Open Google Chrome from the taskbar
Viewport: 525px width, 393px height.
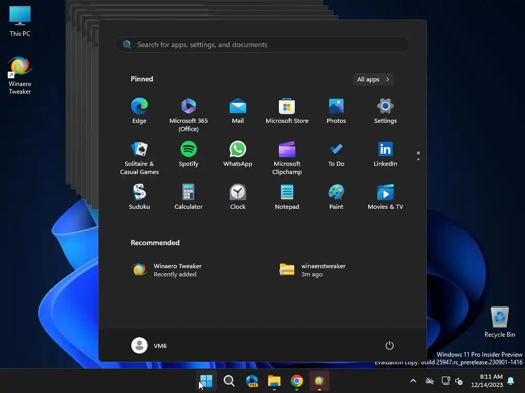(297, 381)
